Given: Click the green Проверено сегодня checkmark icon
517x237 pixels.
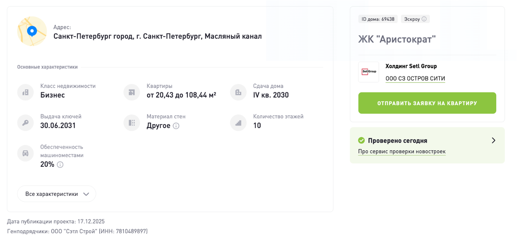Looking at the screenshot, I should pos(361,140).
